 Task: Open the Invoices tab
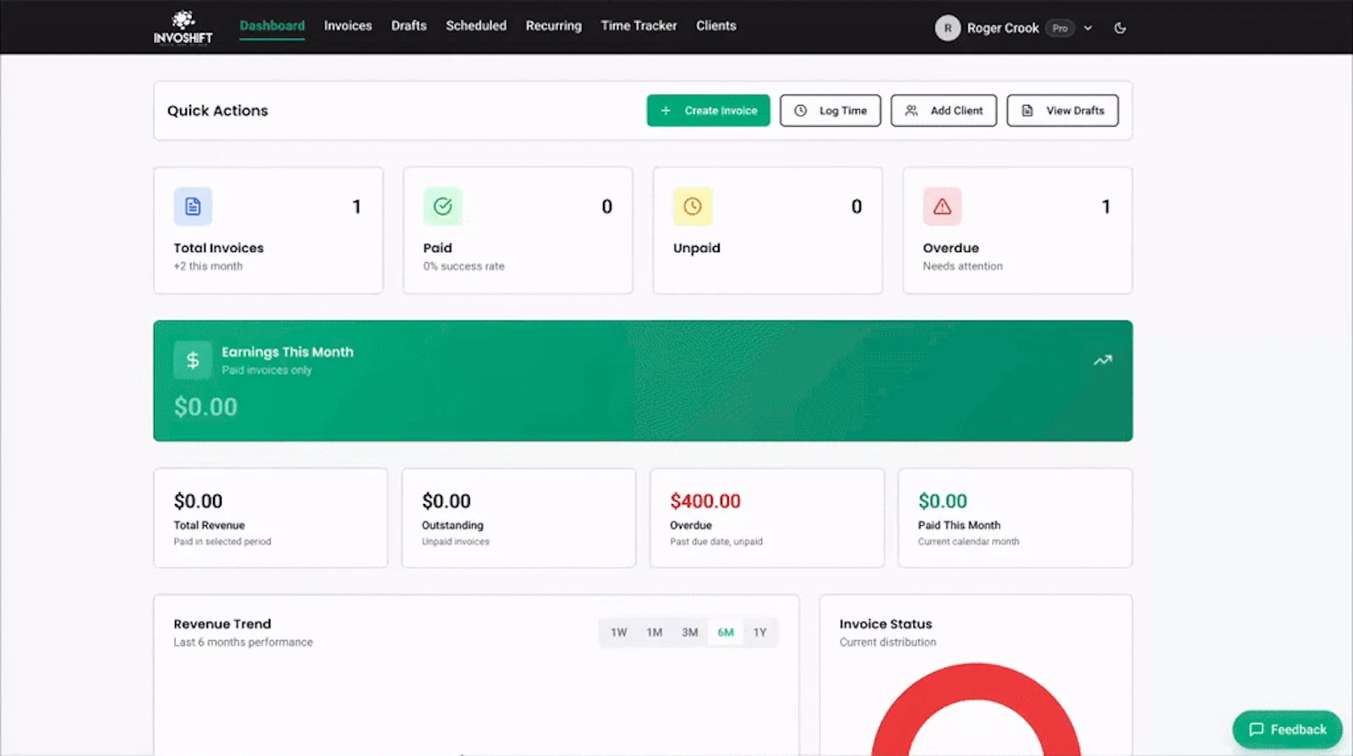(x=348, y=26)
